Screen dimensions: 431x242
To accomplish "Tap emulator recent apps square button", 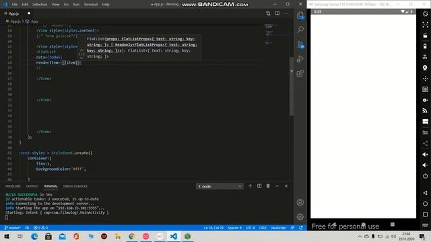I will click(x=425, y=214).
